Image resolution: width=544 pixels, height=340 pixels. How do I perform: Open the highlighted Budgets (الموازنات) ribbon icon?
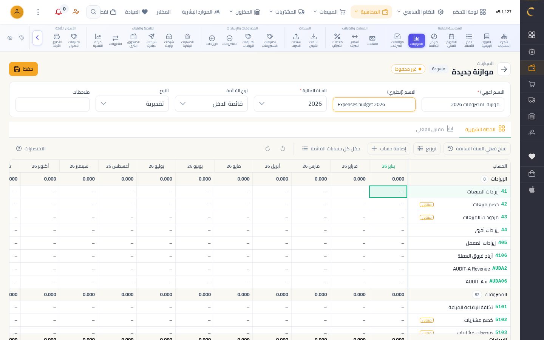(416, 40)
